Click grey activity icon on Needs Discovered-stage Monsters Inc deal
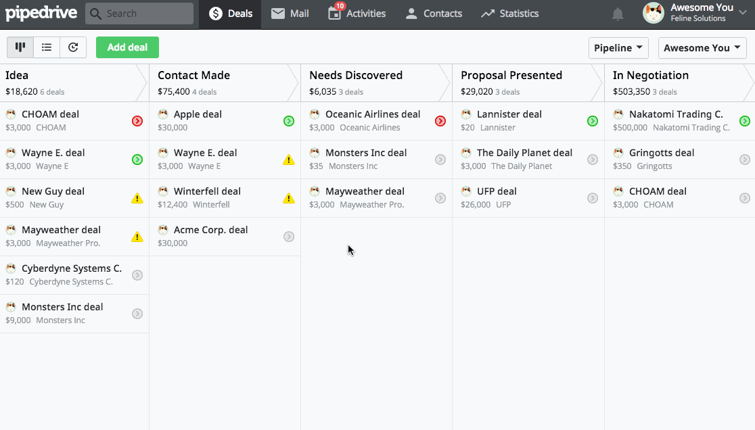This screenshot has height=430, width=755. point(440,160)
